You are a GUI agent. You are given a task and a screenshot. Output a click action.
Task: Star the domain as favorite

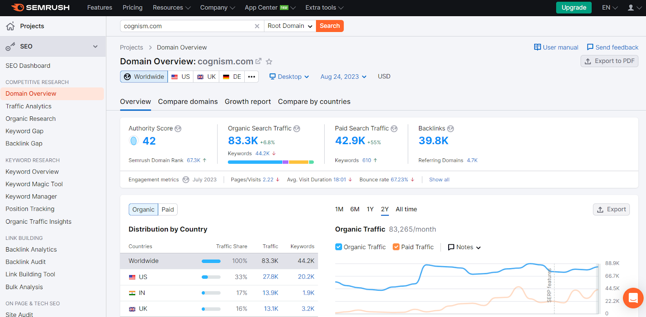[x=269, y=61]
